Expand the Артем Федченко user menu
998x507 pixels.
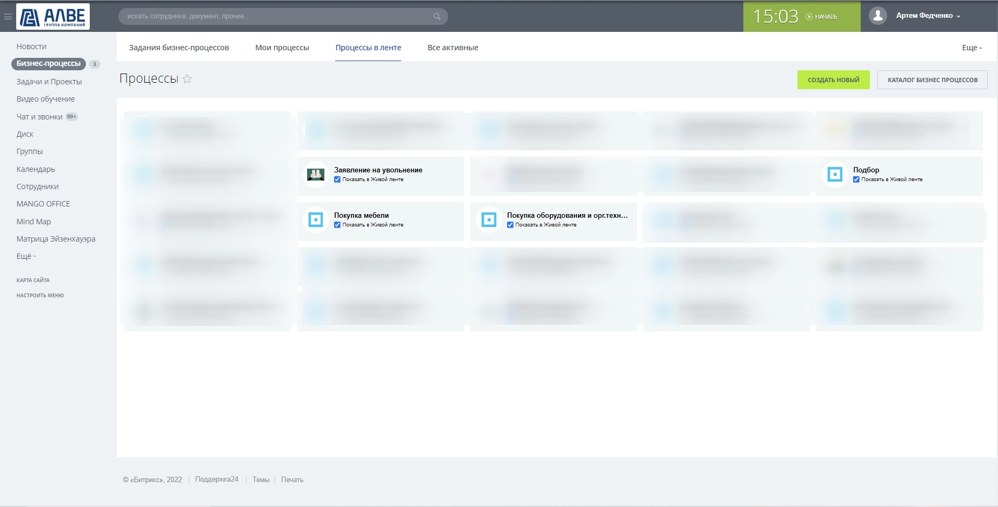(x=928, y=16)
